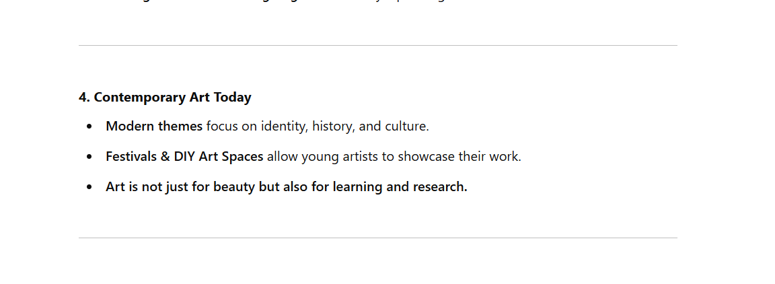The height and width of the screenshot is (284, 775).
Task: Click the second bullet point marker
Action: (x=89, y=157)
